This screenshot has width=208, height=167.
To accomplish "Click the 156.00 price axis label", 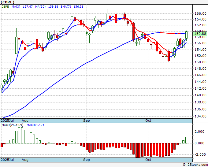I will (x=200, y=43).
